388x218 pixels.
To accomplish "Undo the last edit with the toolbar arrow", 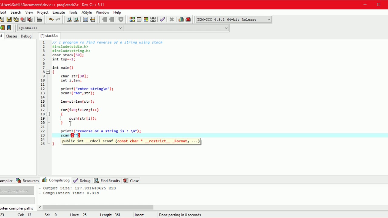I will pos(51,19).
